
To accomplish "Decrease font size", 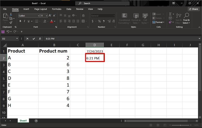I will click(x=54, y=16).
